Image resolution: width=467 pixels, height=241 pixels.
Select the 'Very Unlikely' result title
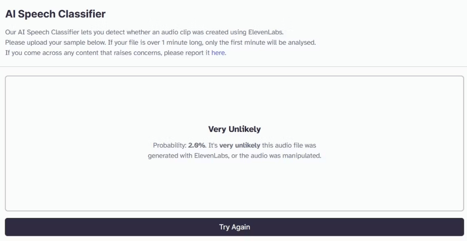click(x=234, y=129)
